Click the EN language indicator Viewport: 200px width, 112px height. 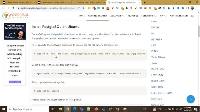144,109
